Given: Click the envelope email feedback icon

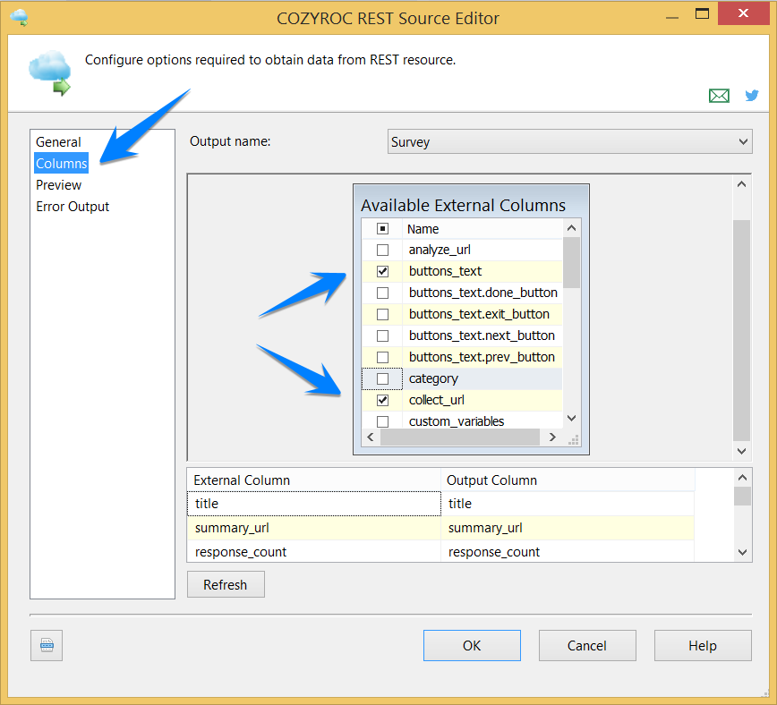Looking at the screenshot, I should tap(719, 95).
